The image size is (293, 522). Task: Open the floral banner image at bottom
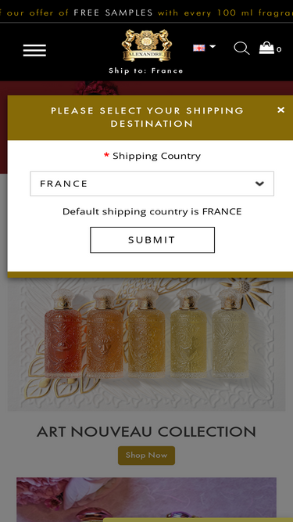click(147, 499)
